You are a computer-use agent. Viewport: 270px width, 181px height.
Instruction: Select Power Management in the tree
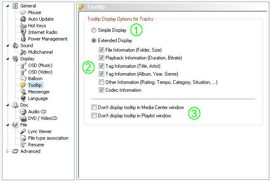[x=48, y=39]
